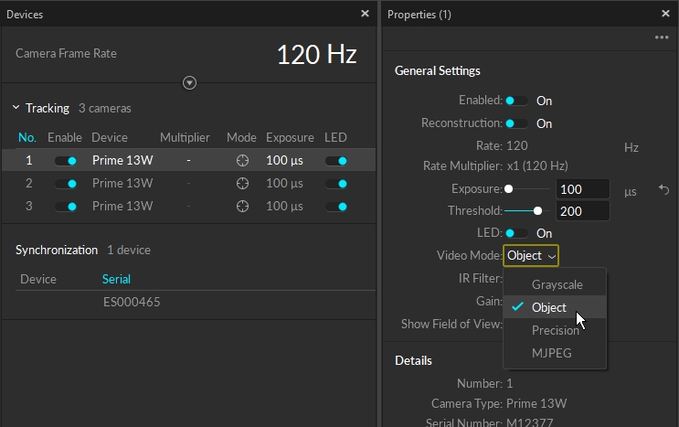Toggle Enable switch for camera 2

click(65, 183)
